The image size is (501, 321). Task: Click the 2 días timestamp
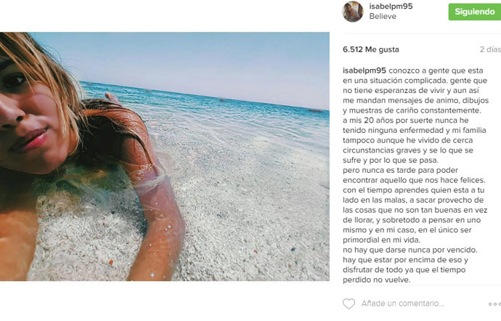pyautogui.click(x=490, y=49)
